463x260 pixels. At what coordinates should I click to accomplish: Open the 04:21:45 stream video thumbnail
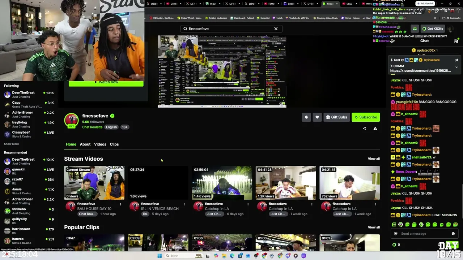[349, 183]
